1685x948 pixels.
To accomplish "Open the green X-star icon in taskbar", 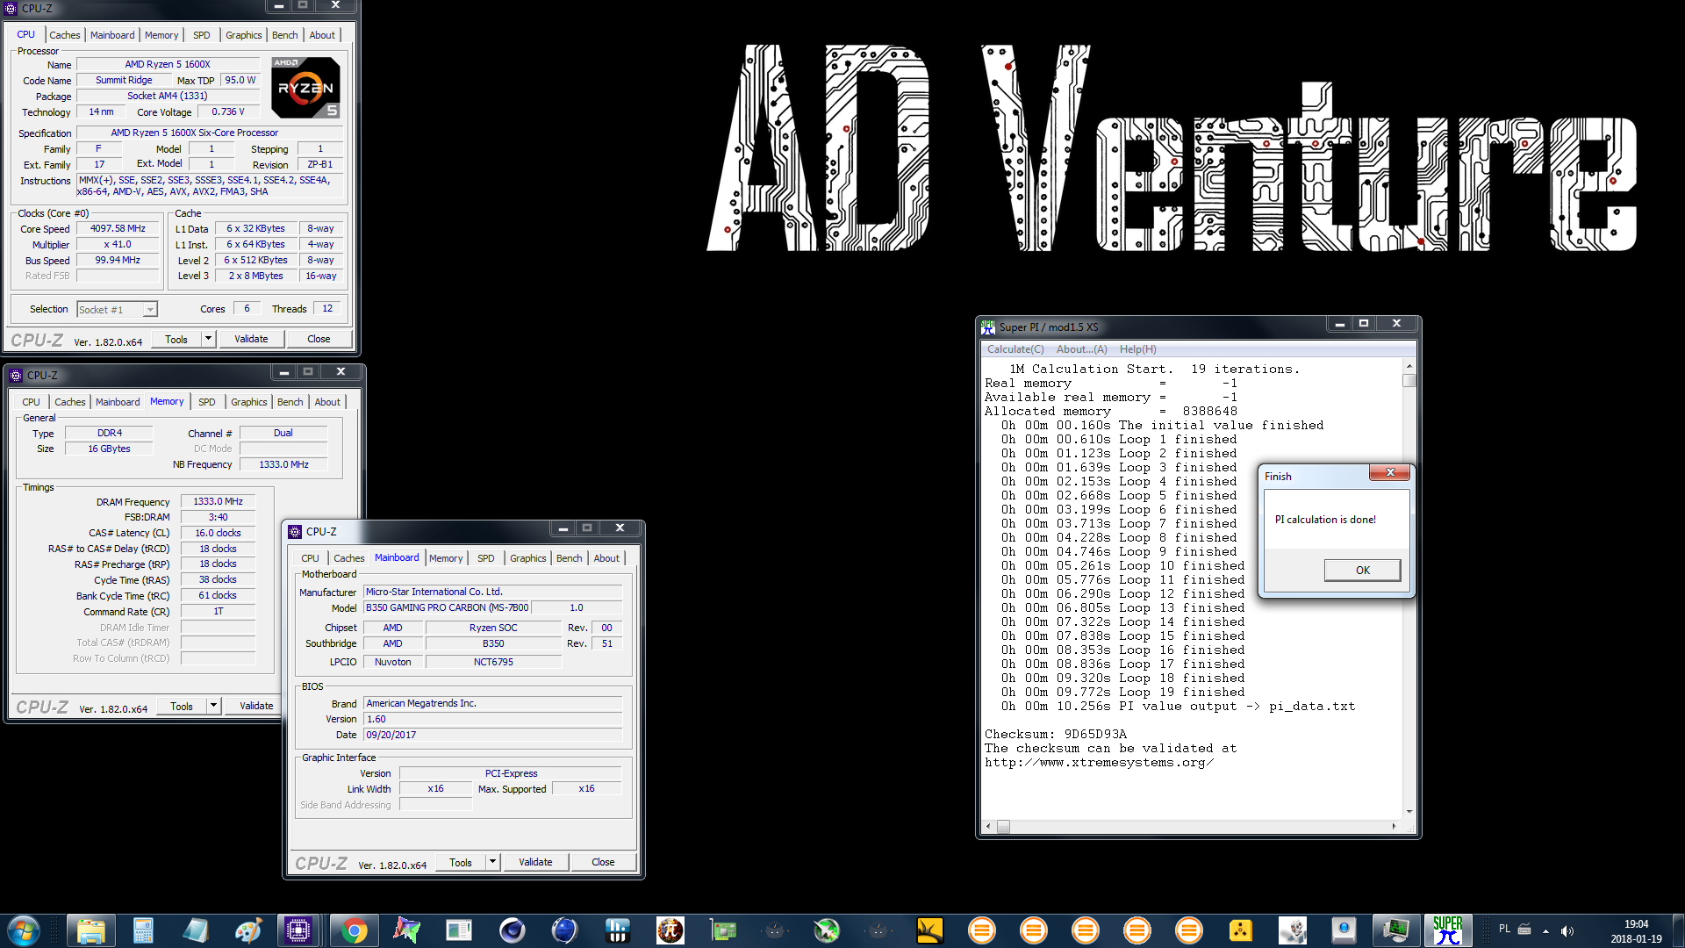I will click(826, 930).
